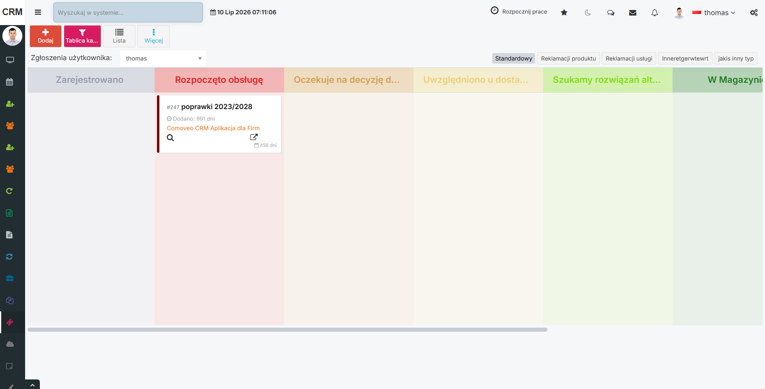Image resolution: width=765 pixels, height=389 pixels.
Task: Collapse the bottom chevron-up panel
Action: click(33, 385)
